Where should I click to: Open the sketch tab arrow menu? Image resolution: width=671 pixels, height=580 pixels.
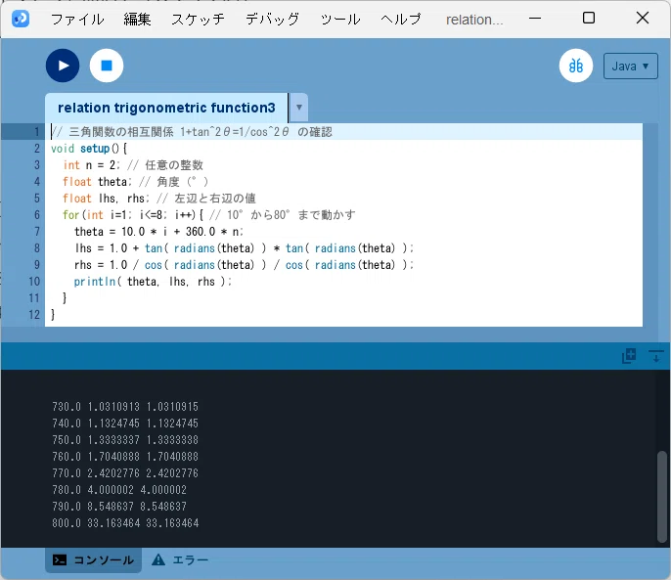[x=299, y=108]
